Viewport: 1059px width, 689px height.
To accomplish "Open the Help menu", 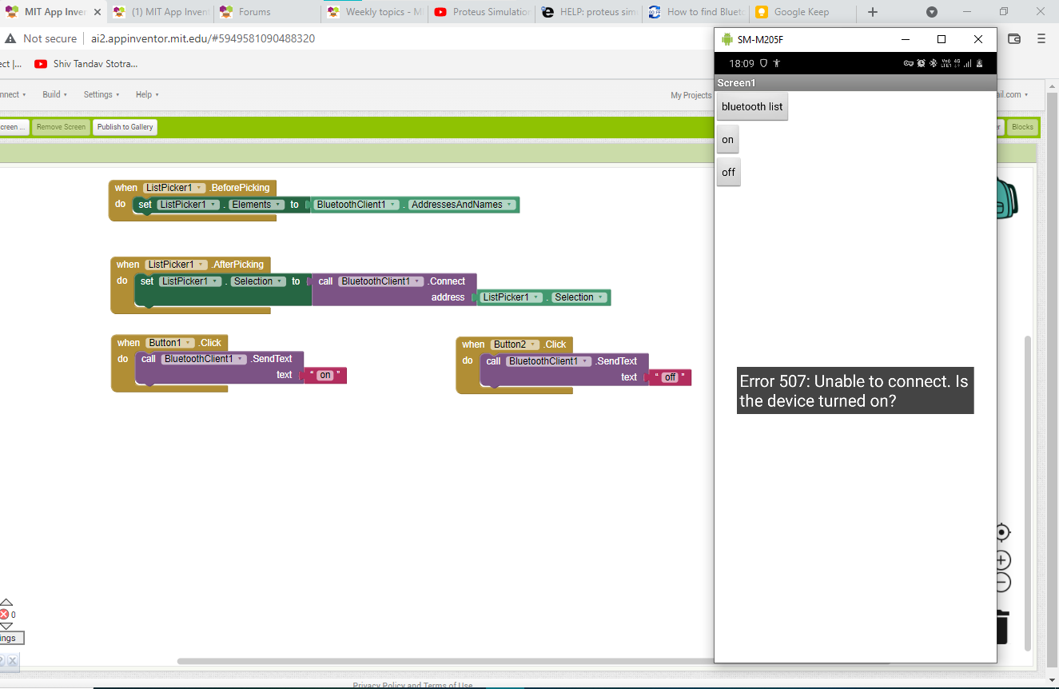I will [x=147, y=94].
